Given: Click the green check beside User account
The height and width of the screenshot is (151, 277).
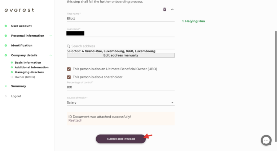Looking at the screenshot, I should [6, 26].
